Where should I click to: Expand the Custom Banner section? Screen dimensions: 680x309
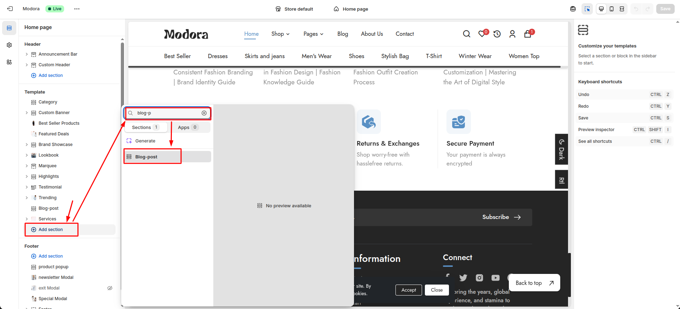click(x=27, y=113)
